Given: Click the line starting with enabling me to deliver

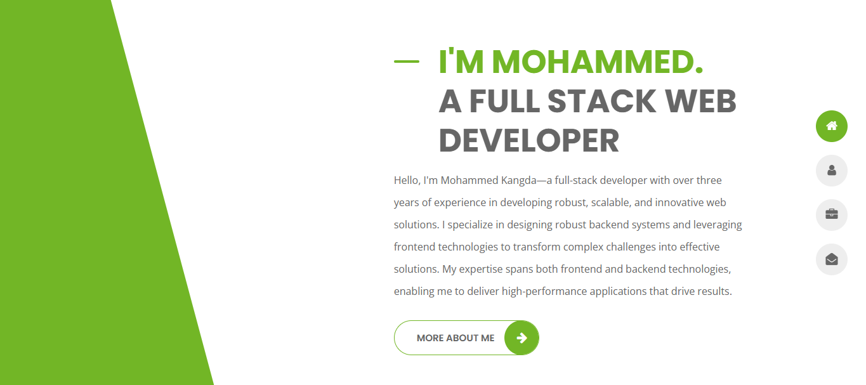Looking at the screenshot, I should coord(563,292).
